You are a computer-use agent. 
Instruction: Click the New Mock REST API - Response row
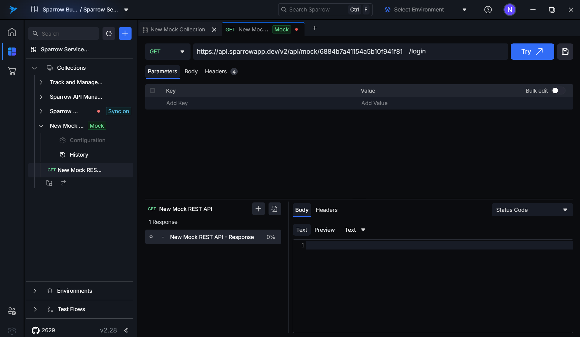[213, 237]
